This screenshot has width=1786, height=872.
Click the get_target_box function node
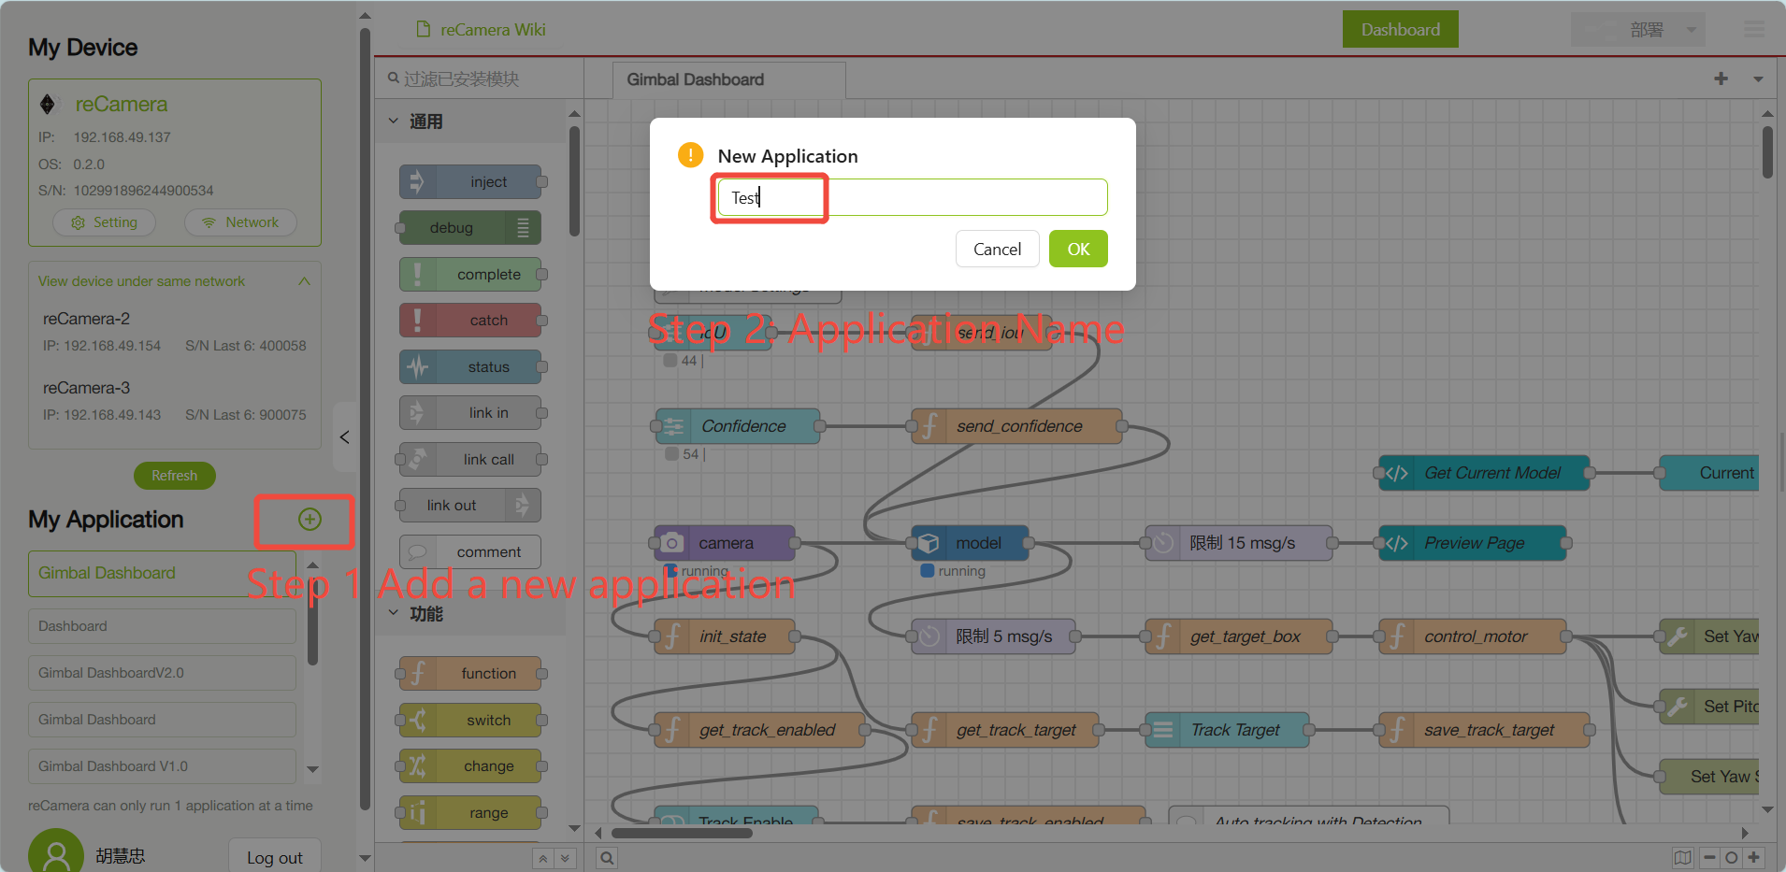(1239, 636)
